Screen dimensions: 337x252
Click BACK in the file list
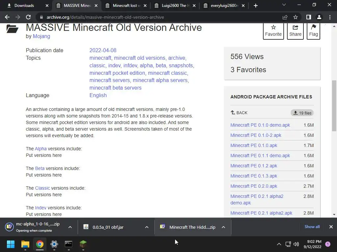click(x=239, y=113)
